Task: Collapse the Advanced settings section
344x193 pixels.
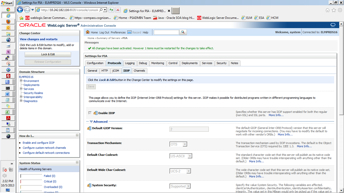Action: coord(91,121)
